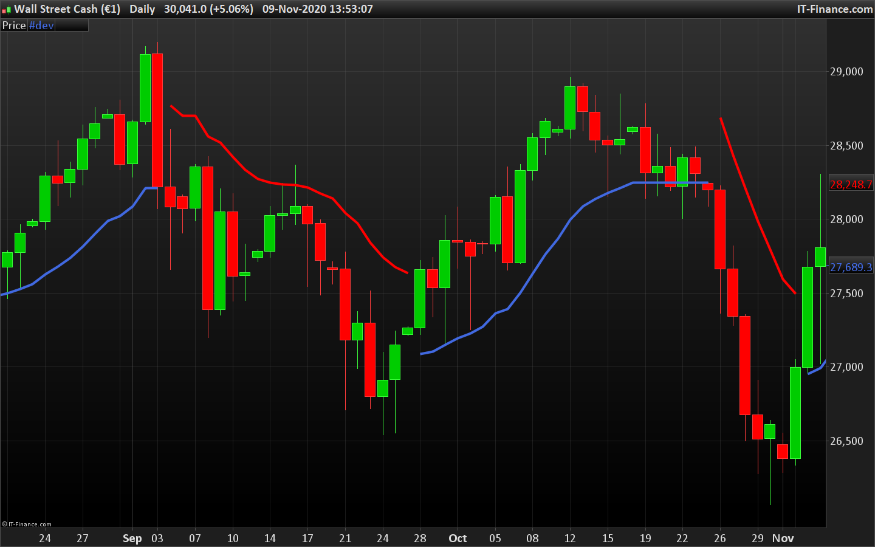Click the 26 date label on the time axis
Image resolution: width=875 pixels, height=547 pixels.
[x=720, y=538]
